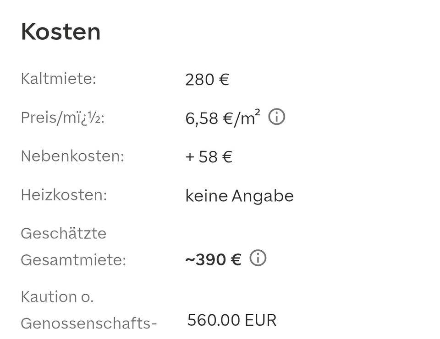The height and width of the screenshot is (339, 440).
Task: Click the 280 € cold rent value
Action: (x=207, y=80)
